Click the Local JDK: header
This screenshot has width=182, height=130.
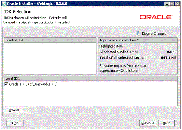tap(91, 78)
